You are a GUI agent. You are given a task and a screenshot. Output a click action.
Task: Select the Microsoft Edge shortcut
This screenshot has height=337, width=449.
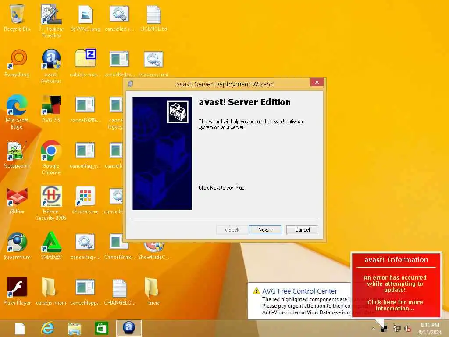tap(17, 112)
